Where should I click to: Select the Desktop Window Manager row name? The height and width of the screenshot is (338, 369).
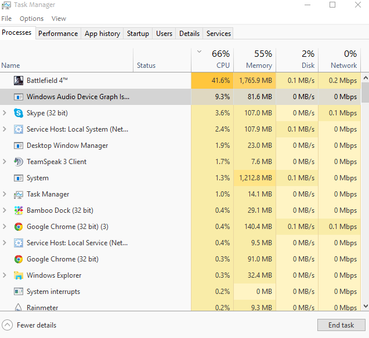[67, 146]
